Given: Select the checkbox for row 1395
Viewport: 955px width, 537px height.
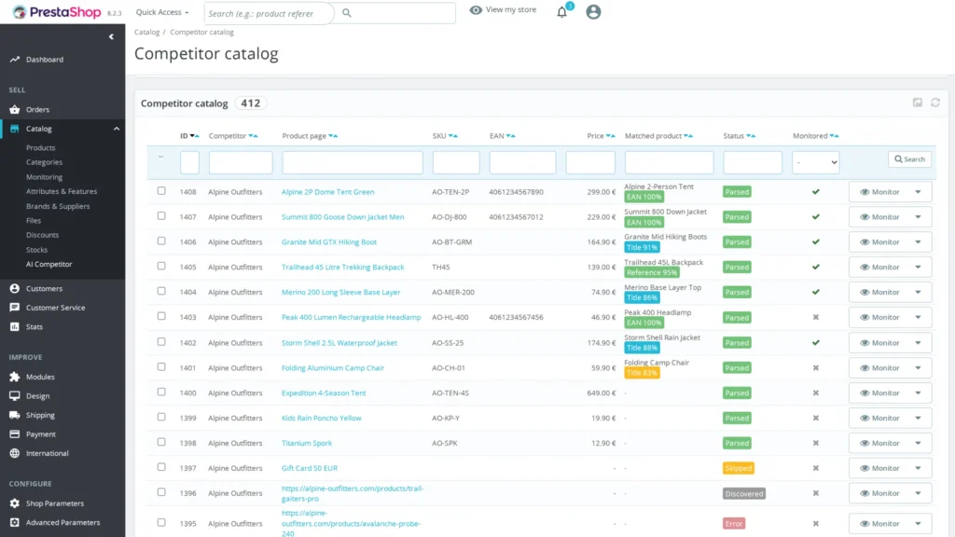Looking at the screenshot, I should [161, 522].
